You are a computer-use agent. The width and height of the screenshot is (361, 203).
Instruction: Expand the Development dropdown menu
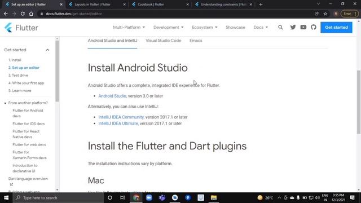[x=168, y=28]
